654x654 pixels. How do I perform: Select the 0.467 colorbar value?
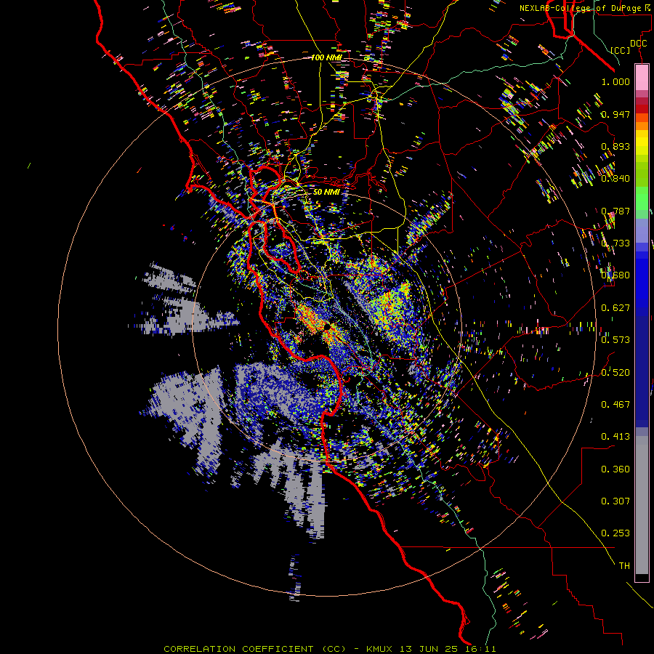click(x=615, y=404)
